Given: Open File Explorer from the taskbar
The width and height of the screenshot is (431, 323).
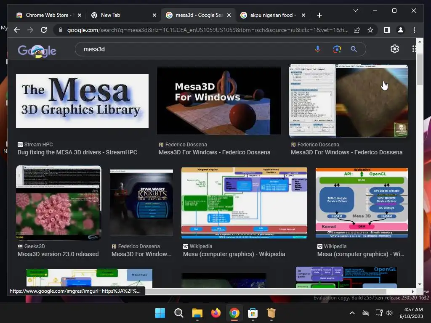Looking at the screenshot, I should (x=197, y=313).
